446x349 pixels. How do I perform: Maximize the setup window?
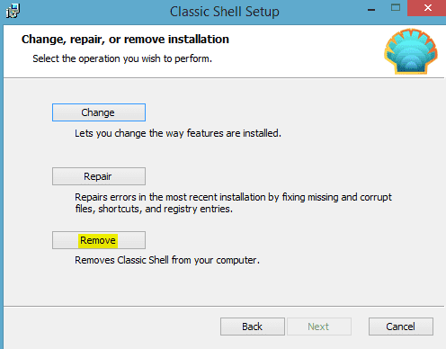(x=396, y=8)
